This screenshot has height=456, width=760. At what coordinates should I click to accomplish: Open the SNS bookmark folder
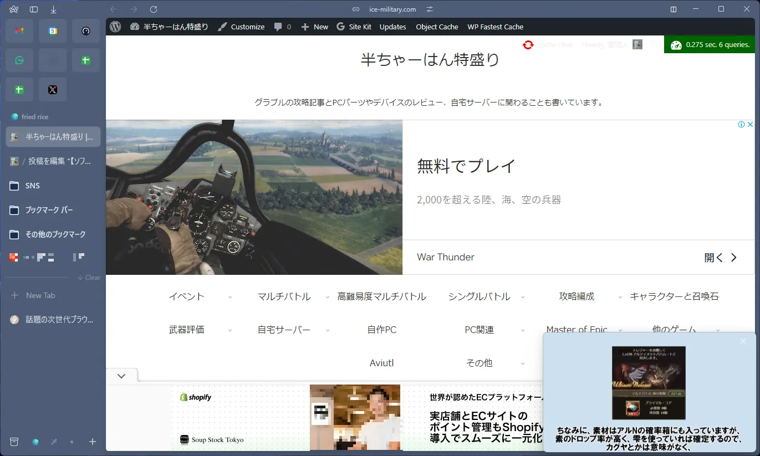click(x=53, y=186)
